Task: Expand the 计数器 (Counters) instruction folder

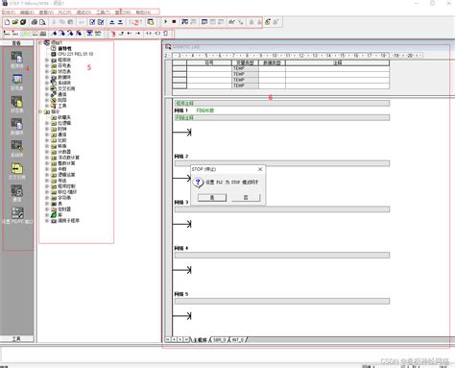Action: (x=47, y=152)
